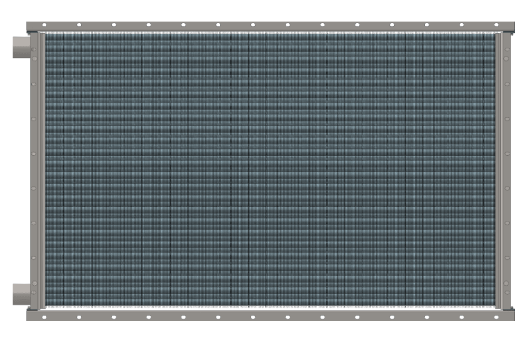The width and height of the screenshot is (527, 342).
Task: Click the round hole beside lower pipe stub
Action: [34, 293]
